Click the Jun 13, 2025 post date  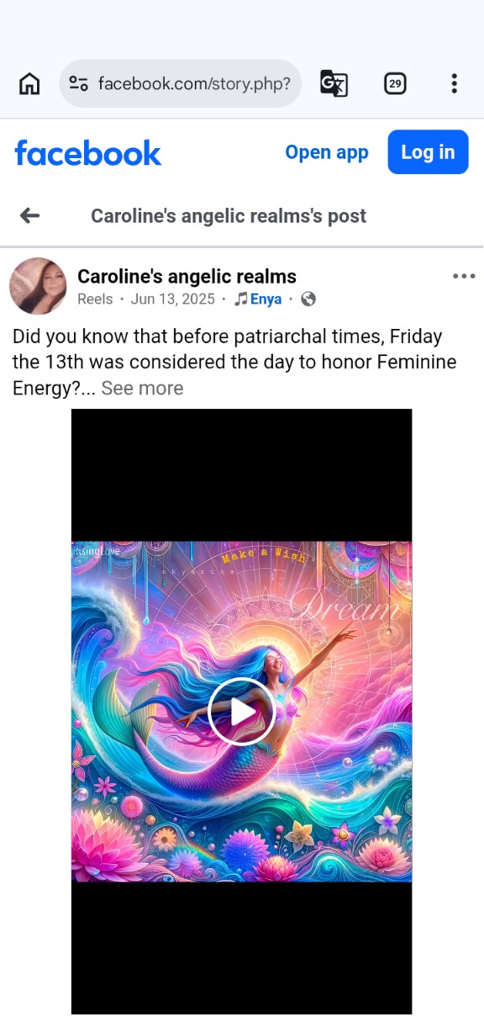coord(173,299)
